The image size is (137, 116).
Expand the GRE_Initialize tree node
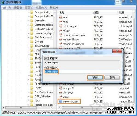pos(28,96)
